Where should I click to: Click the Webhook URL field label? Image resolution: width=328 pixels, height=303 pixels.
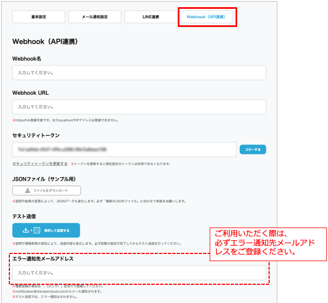coord(30,93)
